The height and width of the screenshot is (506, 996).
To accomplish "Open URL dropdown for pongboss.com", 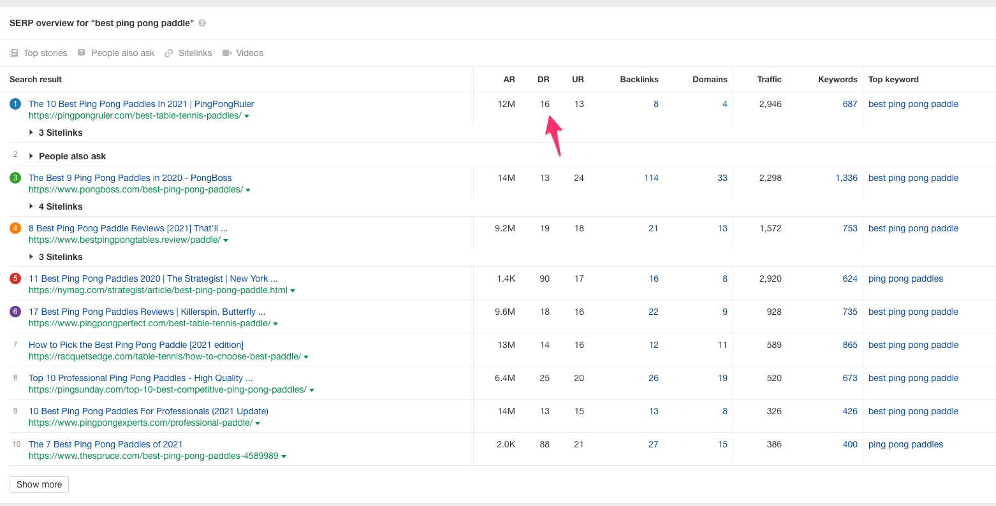I will tap(248, 190).
